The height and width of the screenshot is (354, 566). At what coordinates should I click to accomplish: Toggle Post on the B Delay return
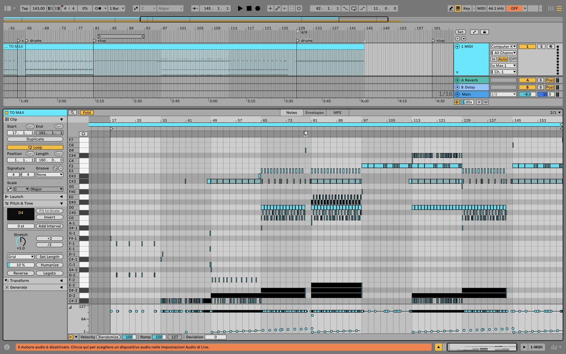[550, 87]
